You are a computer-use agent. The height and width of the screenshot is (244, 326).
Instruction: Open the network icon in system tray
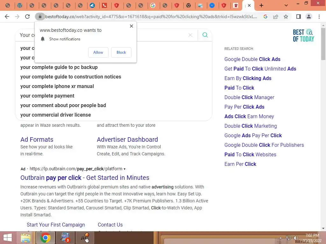(x=288, y=238)
